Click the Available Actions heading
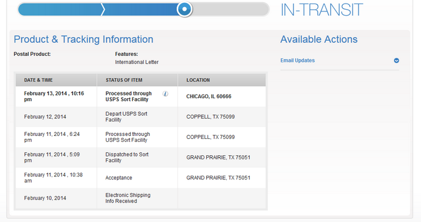 point(319,39)
